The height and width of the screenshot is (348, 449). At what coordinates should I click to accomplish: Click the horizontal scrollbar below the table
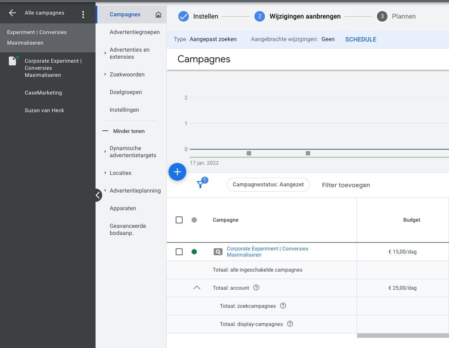click(x=403, y=336)
